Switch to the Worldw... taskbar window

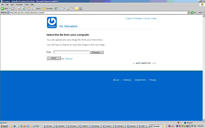coord(61,126)
